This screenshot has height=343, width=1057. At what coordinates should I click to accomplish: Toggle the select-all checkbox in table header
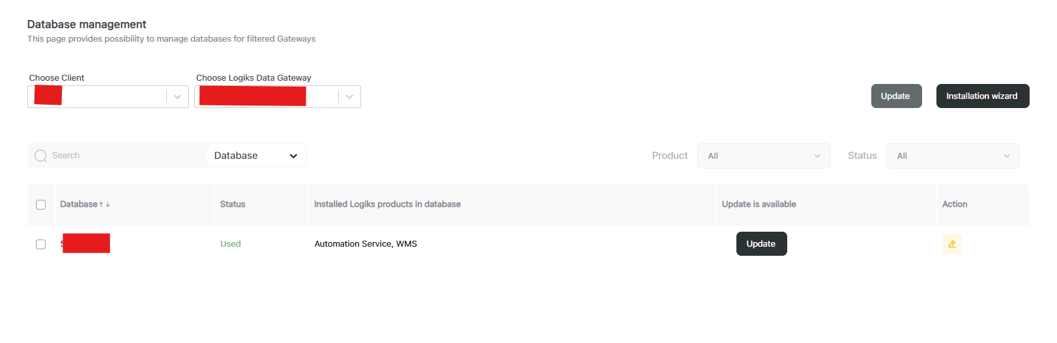[40, 204]
